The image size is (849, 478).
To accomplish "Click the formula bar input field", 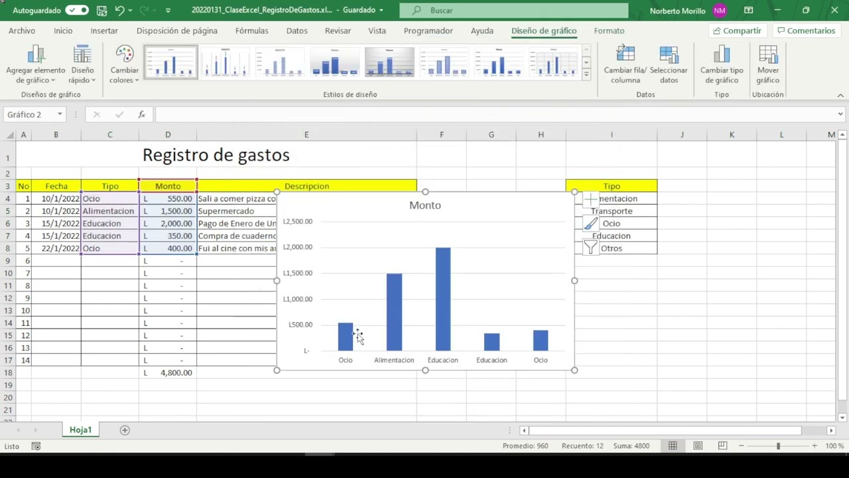I will pyautogui.click(x=494, y=114).
